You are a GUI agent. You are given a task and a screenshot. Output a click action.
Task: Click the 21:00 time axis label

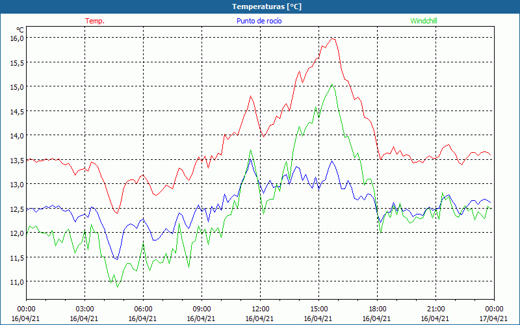click(x=435, y=309)
